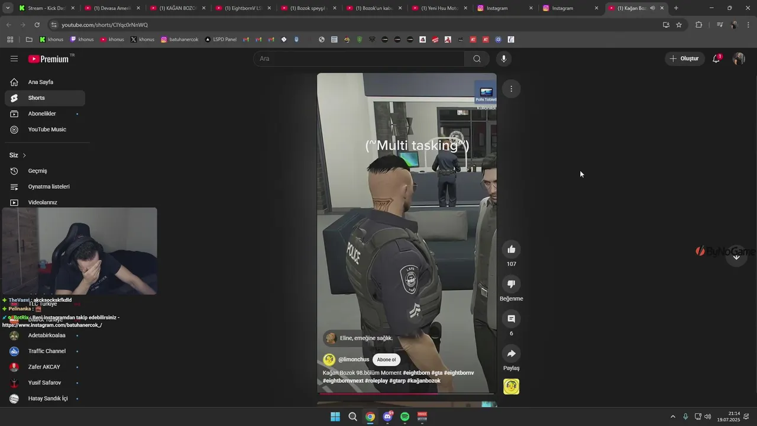Image resolution: width=757 pixels, height=426 pixels.
Task: Open the Zafer AKCAY subscription channel
Action: (x=45, y=367)
